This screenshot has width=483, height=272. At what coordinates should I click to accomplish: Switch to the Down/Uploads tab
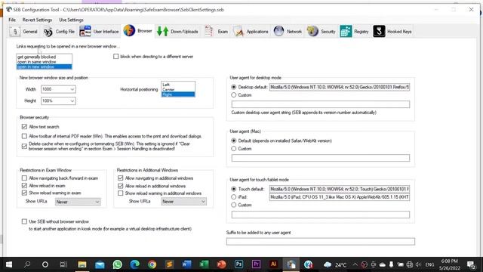177,32
